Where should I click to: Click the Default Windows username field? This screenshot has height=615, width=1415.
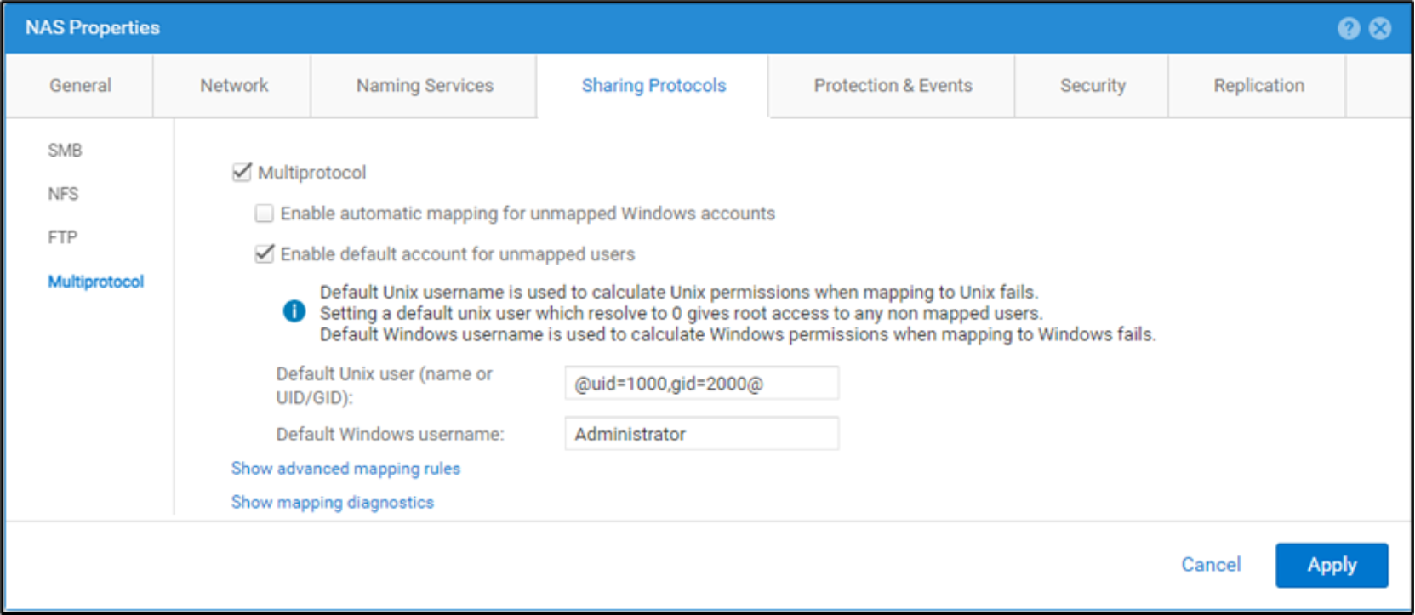[702, 434]
